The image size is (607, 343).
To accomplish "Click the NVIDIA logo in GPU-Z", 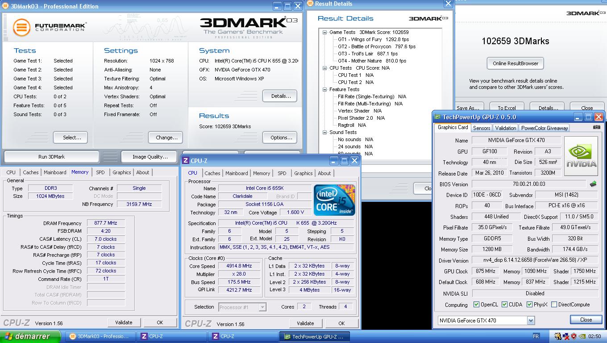I will click(x=581, y=156).
